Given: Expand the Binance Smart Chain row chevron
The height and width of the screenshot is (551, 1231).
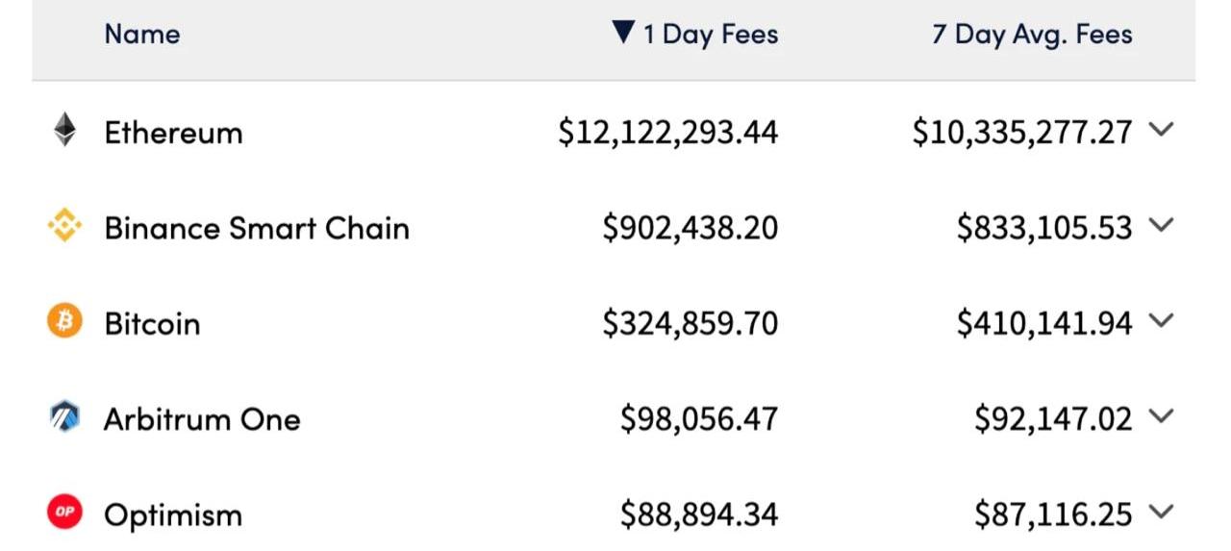Looking at the screenshot, I should (1162, 225).
